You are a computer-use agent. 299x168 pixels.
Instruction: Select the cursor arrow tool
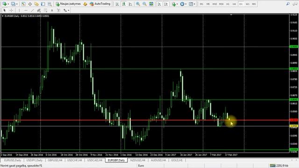tap(5, 10)
